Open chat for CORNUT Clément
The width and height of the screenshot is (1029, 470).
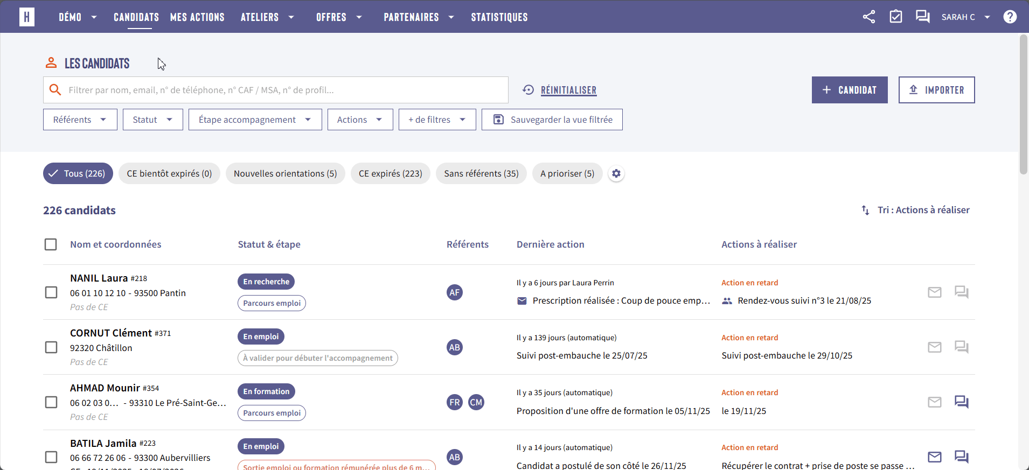click(962, 347)
